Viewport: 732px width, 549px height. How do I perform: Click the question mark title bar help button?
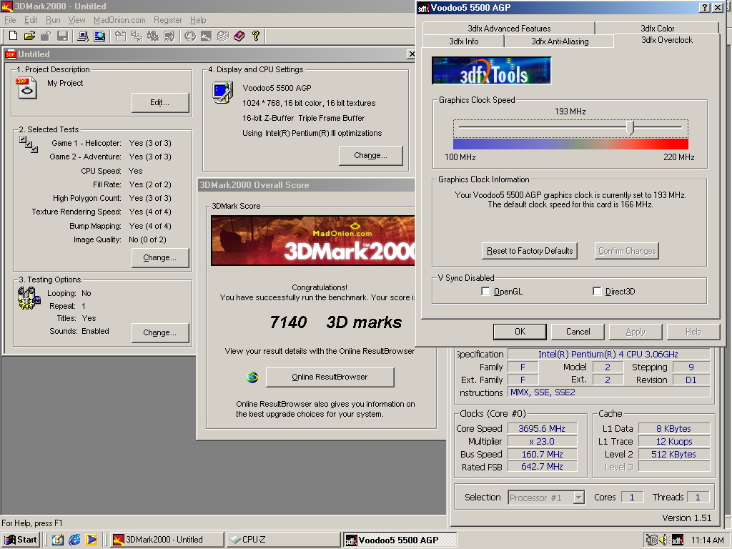coord(705,7)
